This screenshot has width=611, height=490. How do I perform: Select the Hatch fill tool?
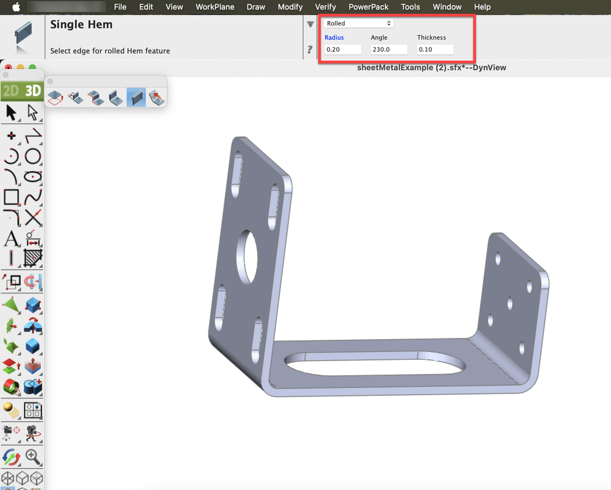click(33, 258)
